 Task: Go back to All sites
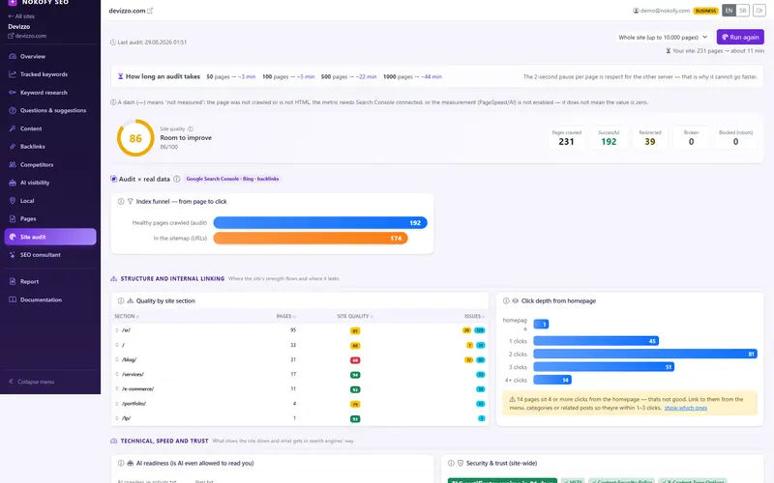pos(21,16)
